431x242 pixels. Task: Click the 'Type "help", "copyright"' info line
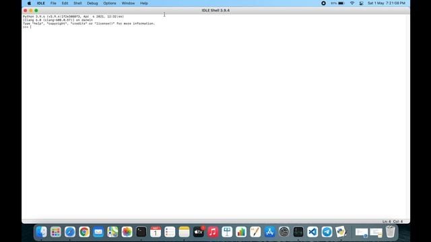pyautogui.click(x=89, y=24)
